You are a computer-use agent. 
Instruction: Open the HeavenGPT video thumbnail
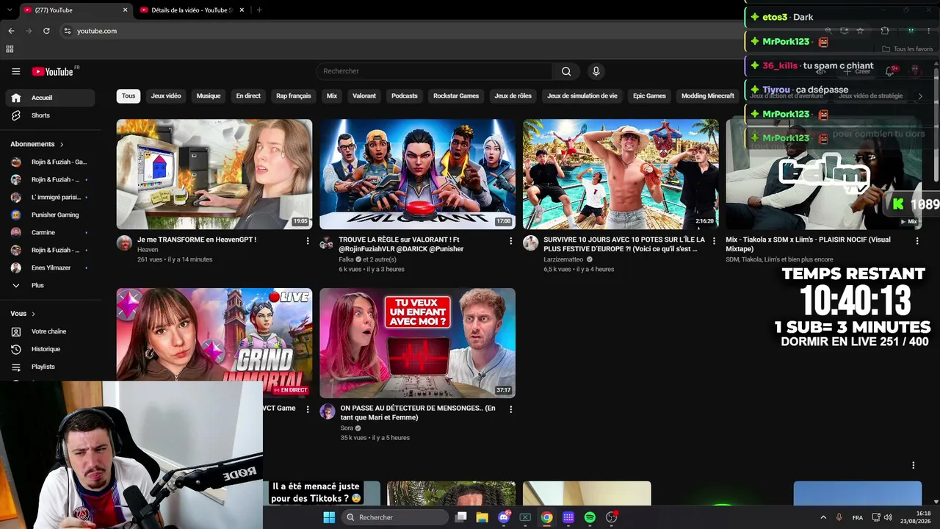(214, 174)
